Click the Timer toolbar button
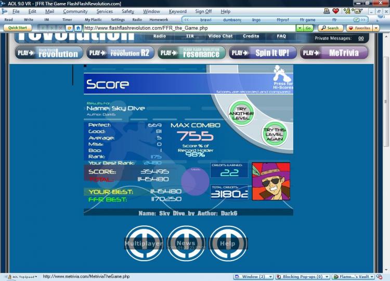This screenshot has height=281, width=390. (x=67, y=19)
